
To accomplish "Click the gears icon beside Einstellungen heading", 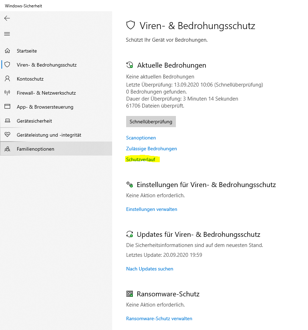I will tap(130, 185).
